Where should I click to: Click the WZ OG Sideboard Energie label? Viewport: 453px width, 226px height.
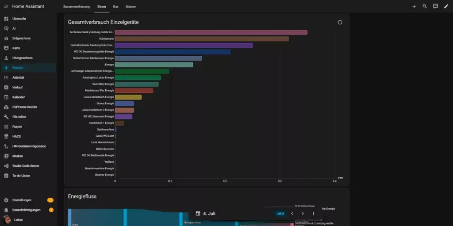[99, 116]
